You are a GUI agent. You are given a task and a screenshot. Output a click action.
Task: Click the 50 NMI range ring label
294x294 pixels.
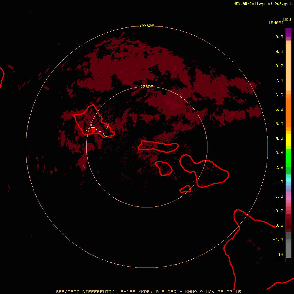tap(147, 86)
